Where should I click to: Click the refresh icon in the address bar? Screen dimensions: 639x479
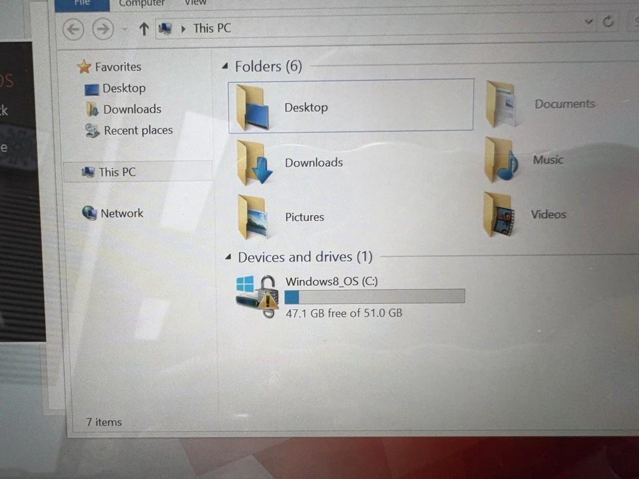pyautogui.click(x=608, y=22)
